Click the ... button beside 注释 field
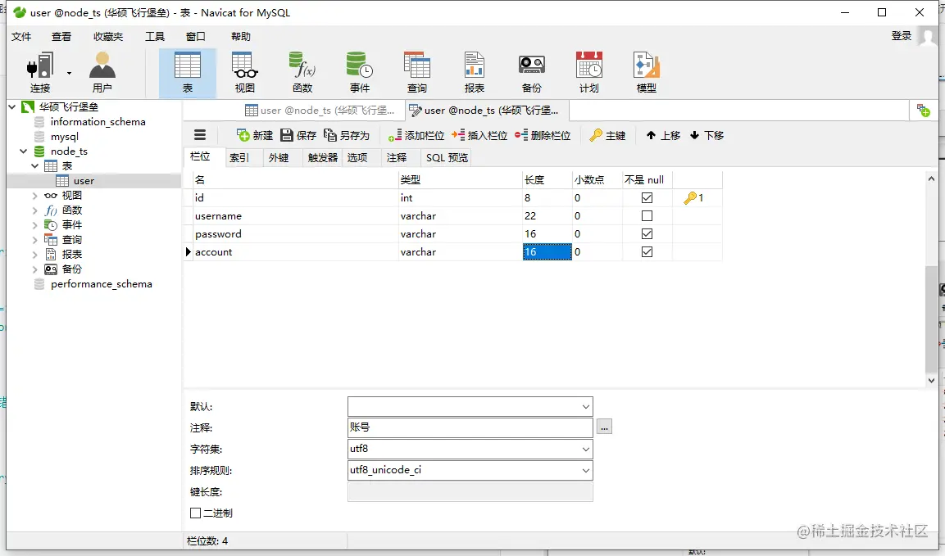 click(605, 427)
